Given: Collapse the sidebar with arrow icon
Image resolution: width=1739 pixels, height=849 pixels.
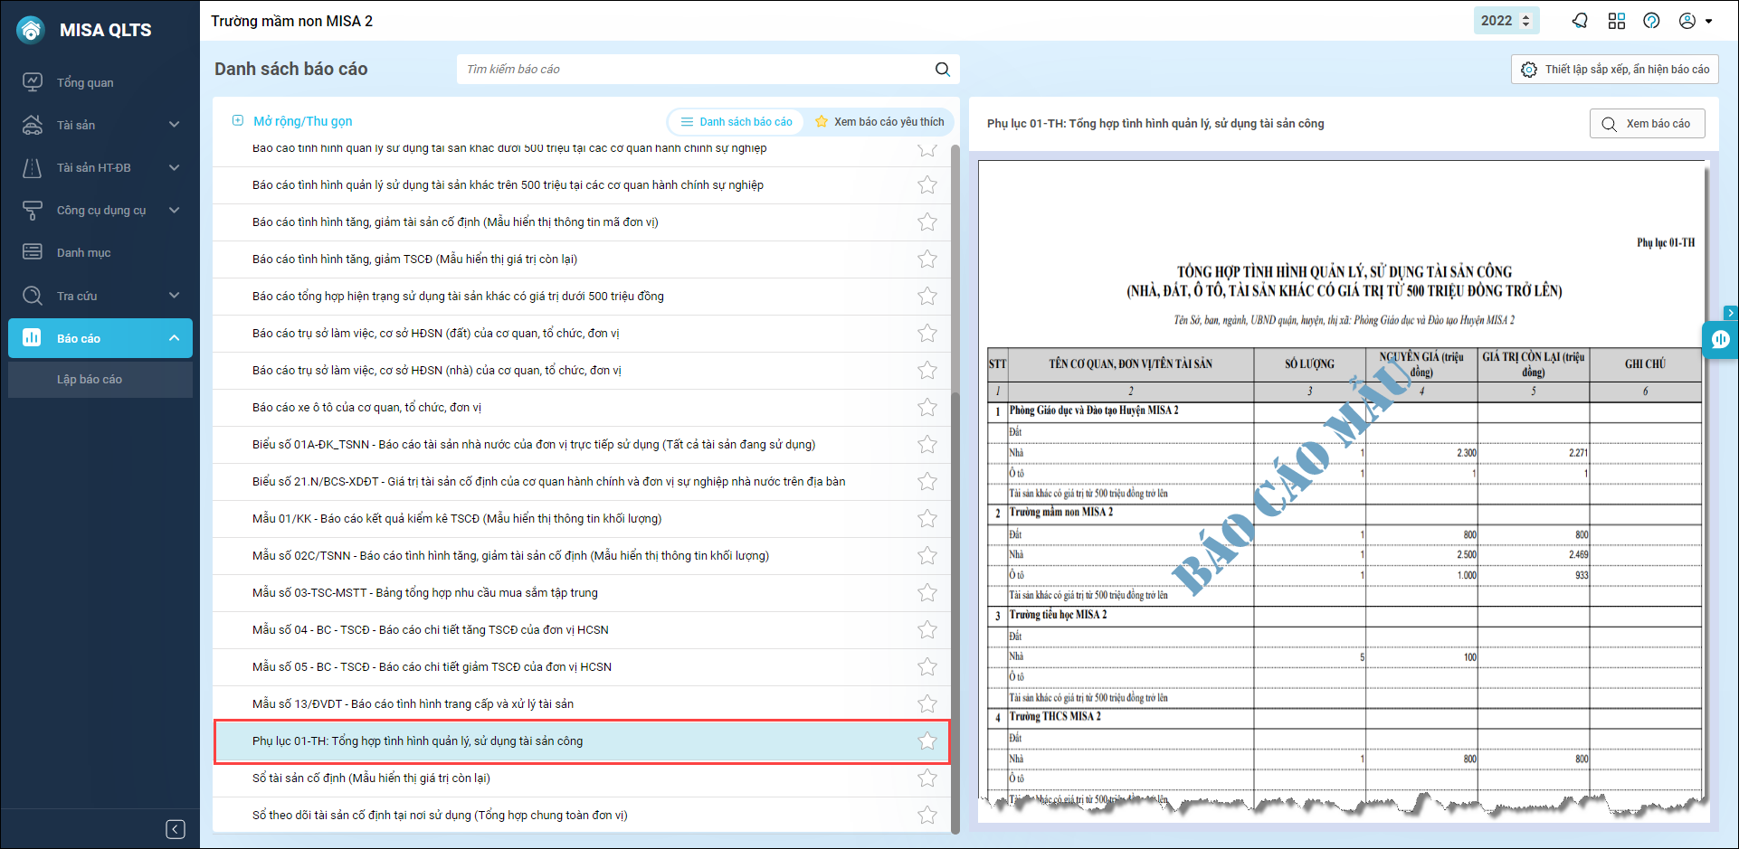Looking at the screenshot, I should click(x=176, y=829).
